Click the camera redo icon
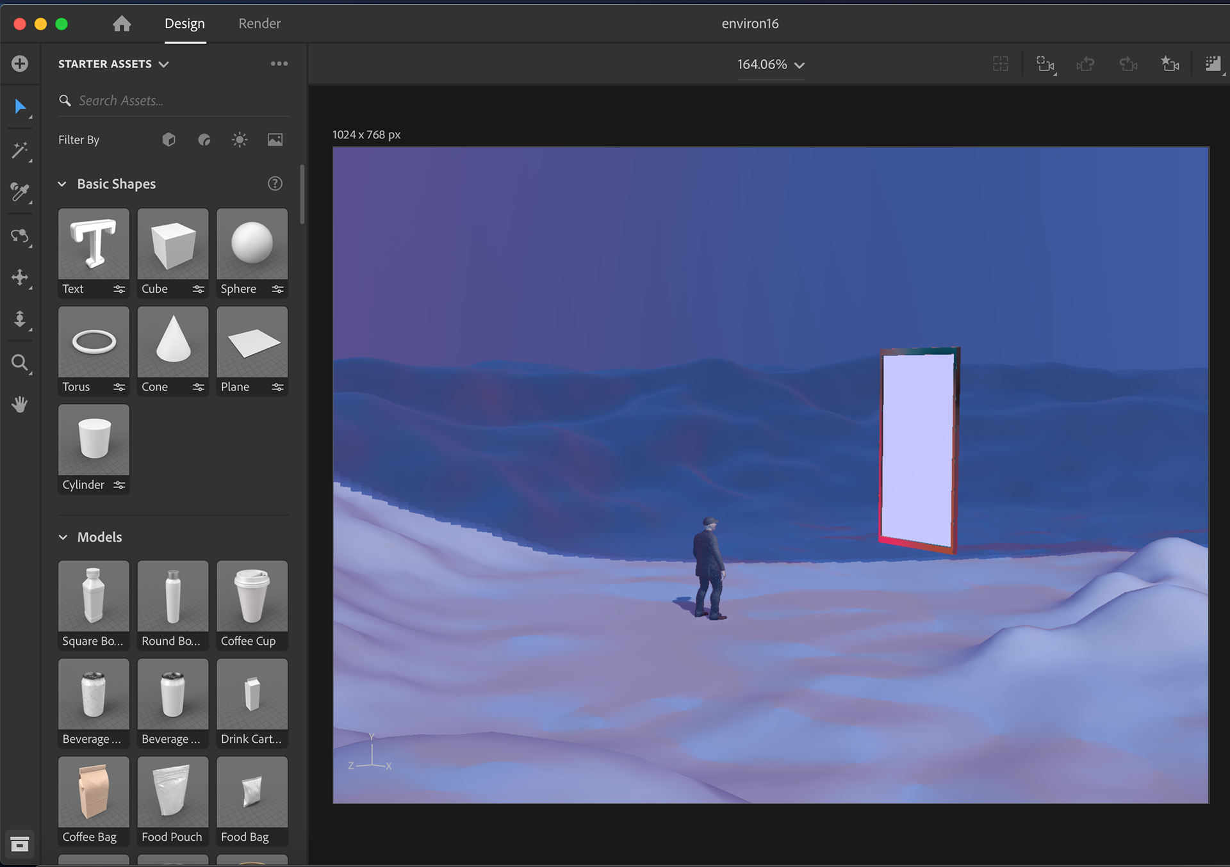This screenshot has width=1230, height=867. coord(1128,63)
